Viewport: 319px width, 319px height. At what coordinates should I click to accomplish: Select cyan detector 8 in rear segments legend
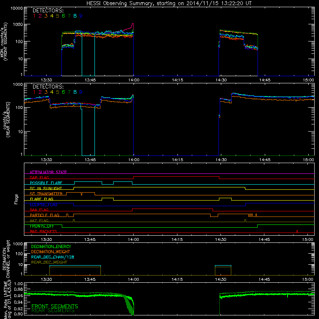pos(75,92)
